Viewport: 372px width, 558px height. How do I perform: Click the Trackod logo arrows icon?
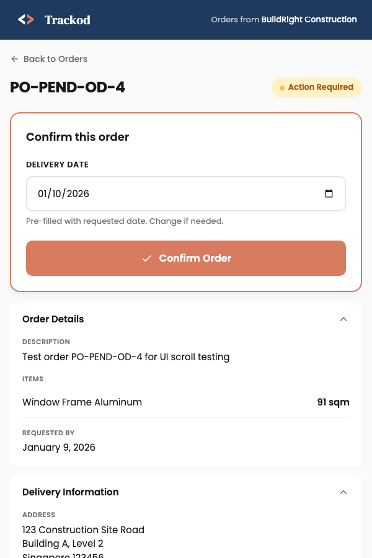[25, 19]
